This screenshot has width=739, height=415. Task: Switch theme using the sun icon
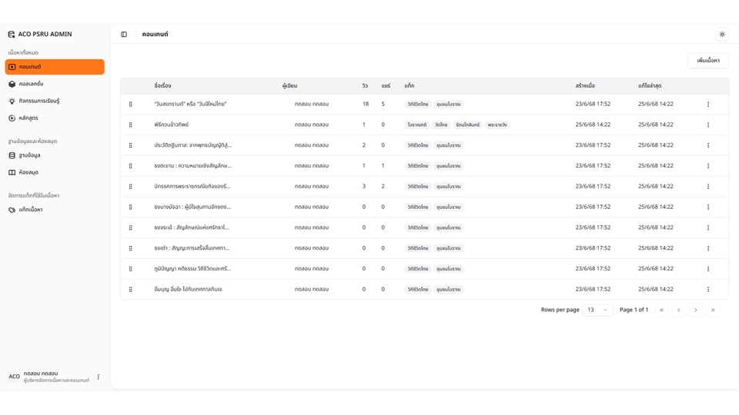pos(722,35)
